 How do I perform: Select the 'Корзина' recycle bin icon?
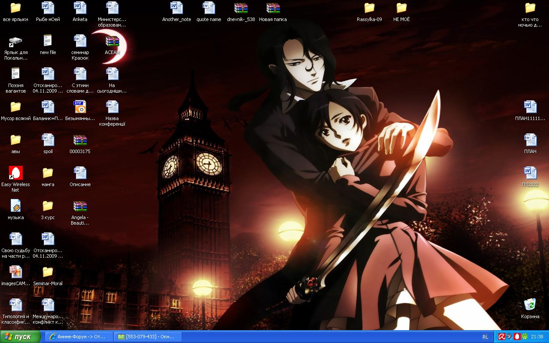tap(530, 305)
